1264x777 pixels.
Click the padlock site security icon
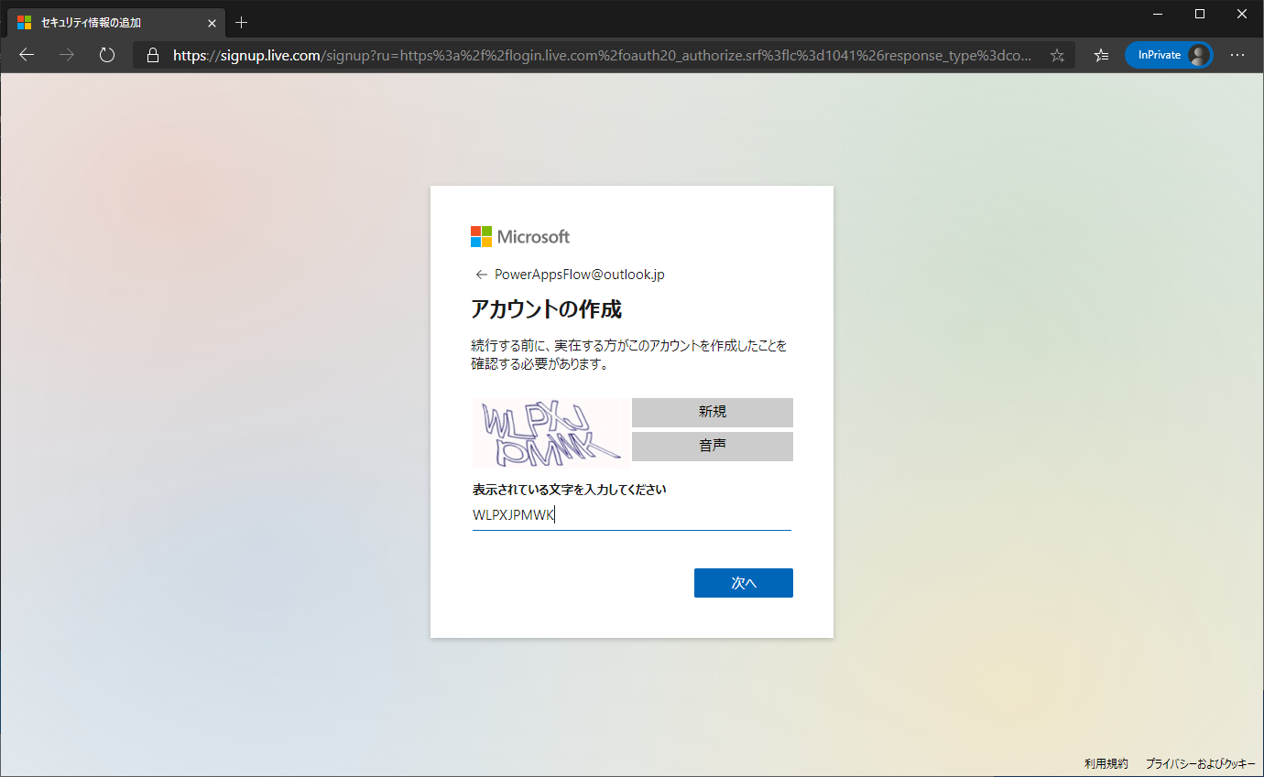point(153,55)
